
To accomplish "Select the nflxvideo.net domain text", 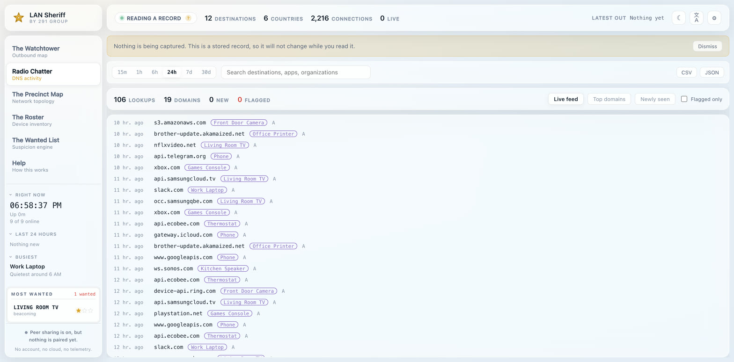I will click(x=175, y=145).
